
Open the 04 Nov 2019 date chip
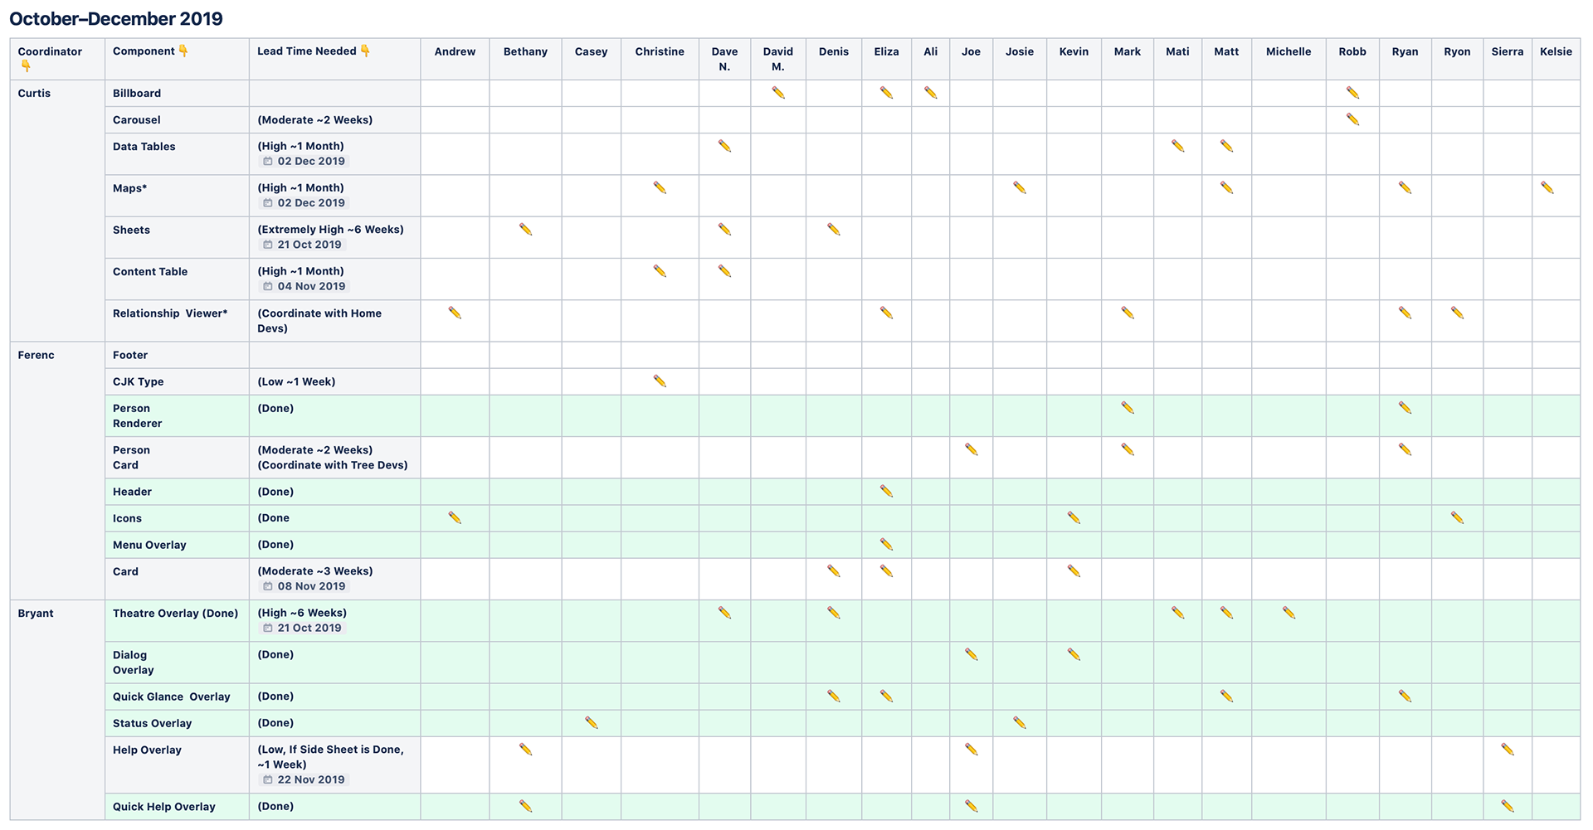point(304,286)
